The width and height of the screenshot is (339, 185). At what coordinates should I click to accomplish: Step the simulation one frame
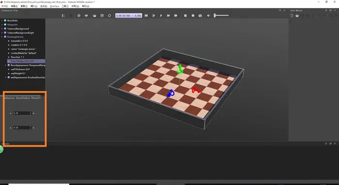(x=154, y=15)
